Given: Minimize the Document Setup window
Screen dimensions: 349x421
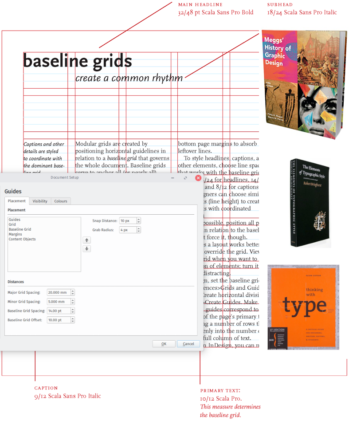Looking at the screenshot, I should (173, 178).
